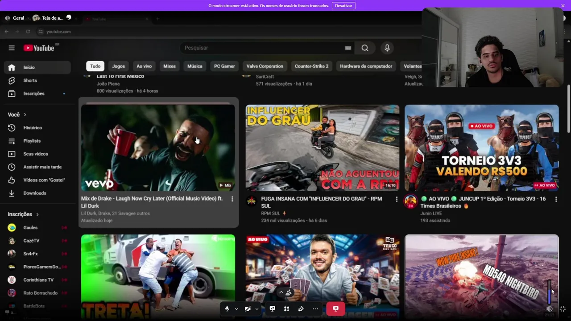Image resolution: width=571 pixels, height=321 pixels.
Task: Open the Gaules channel subscription
Action: (37, 227)
